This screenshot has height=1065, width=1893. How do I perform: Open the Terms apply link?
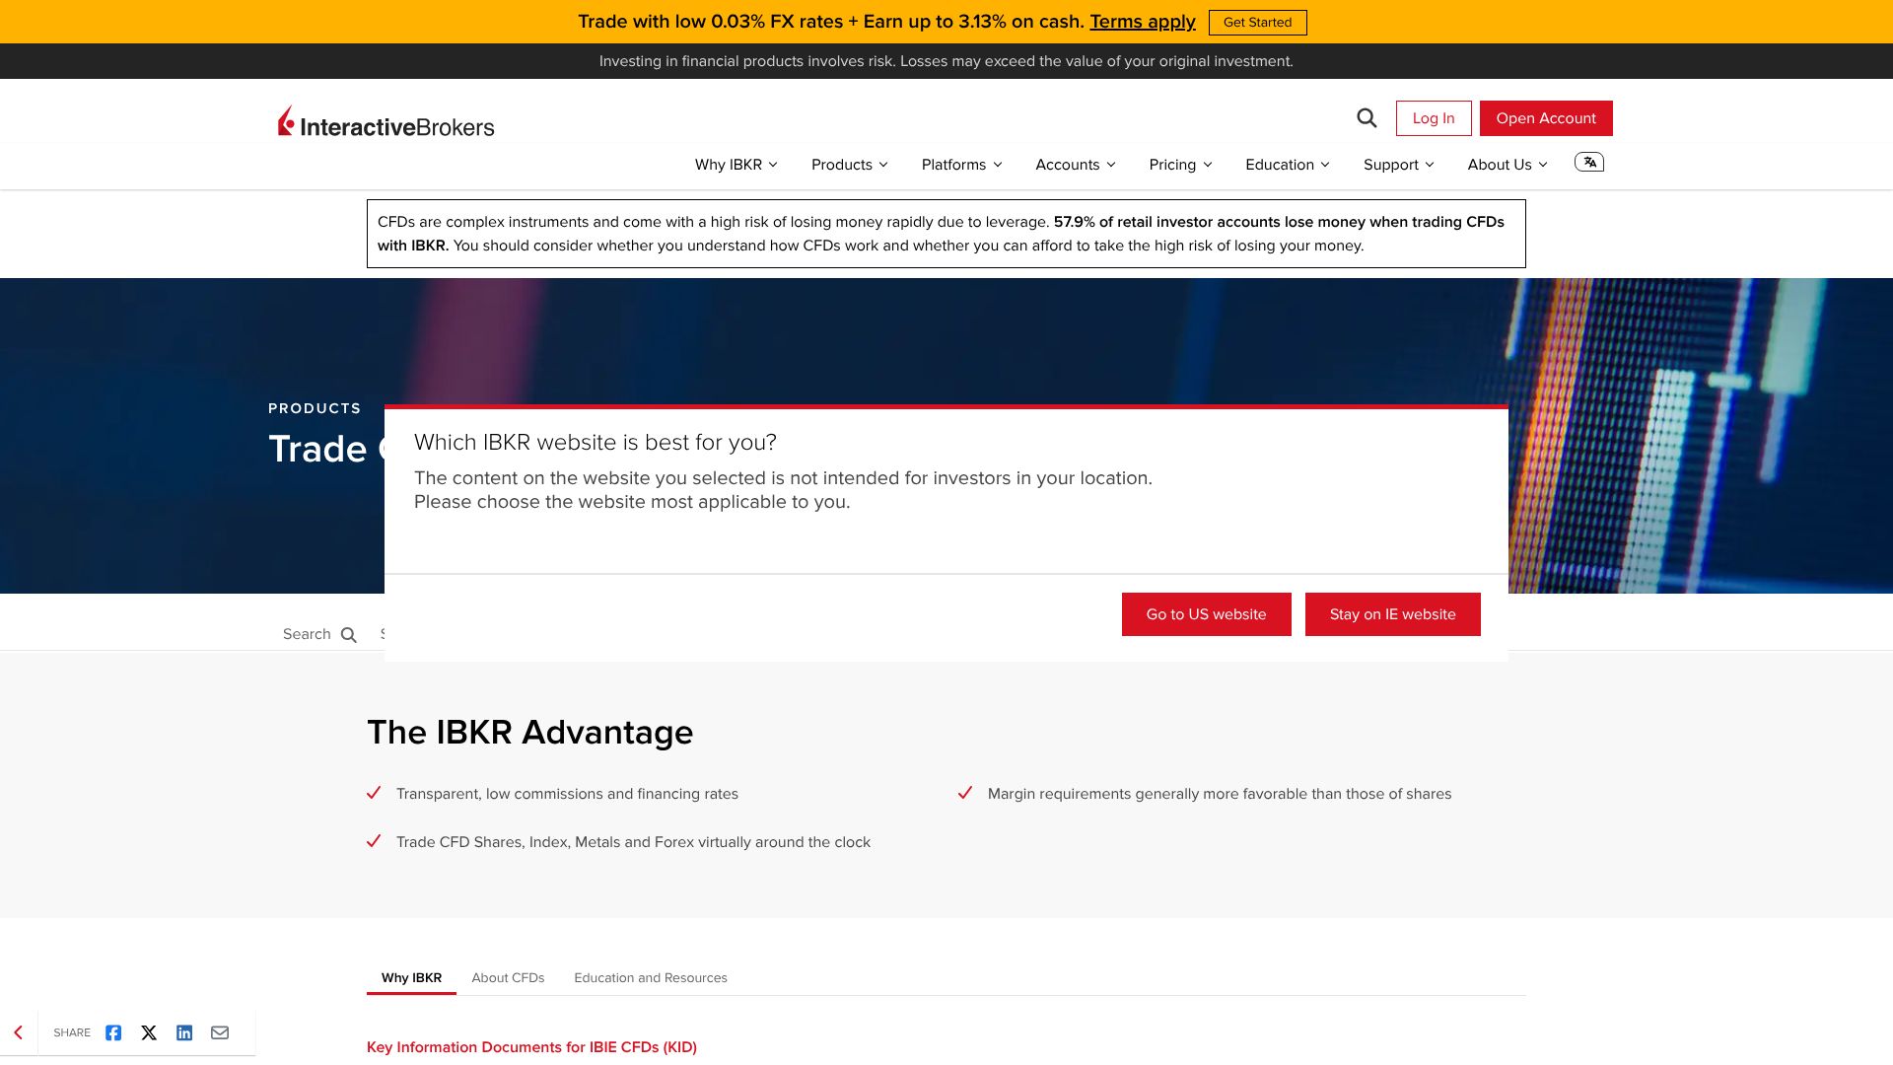1143,22
